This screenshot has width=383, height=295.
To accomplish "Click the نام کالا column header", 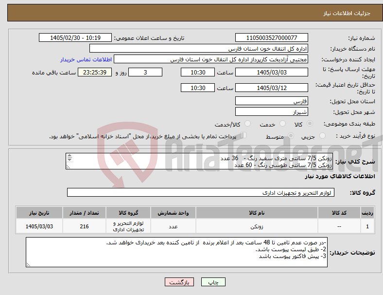I will (x=257, y=213).
